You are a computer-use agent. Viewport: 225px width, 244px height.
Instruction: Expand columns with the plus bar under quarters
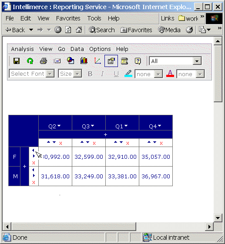coord(105,134)
